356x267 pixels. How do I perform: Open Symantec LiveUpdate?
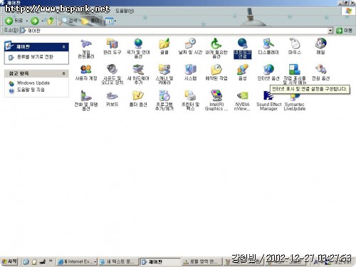tap(295, 102)
